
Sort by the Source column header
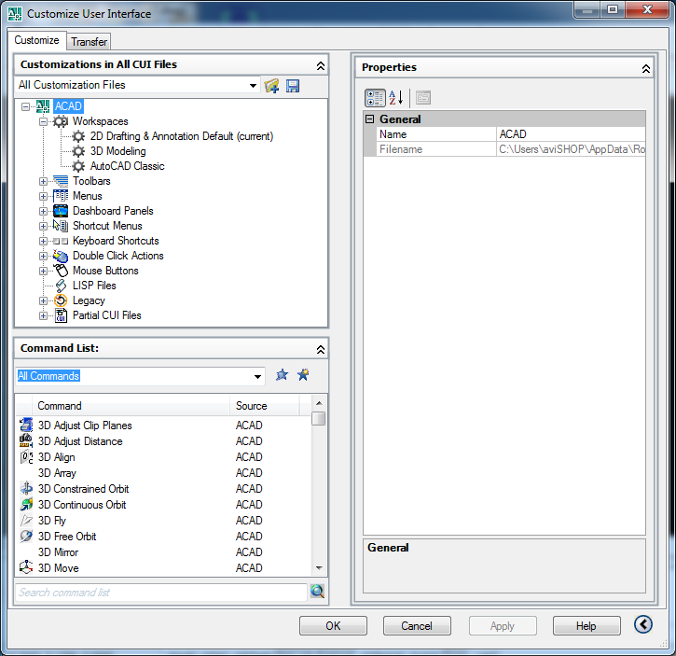264,406
